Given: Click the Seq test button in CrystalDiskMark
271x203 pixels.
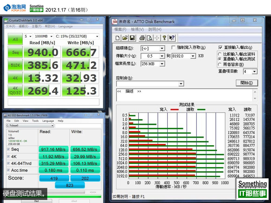Looking at the screenshot, I should [15, 52].
